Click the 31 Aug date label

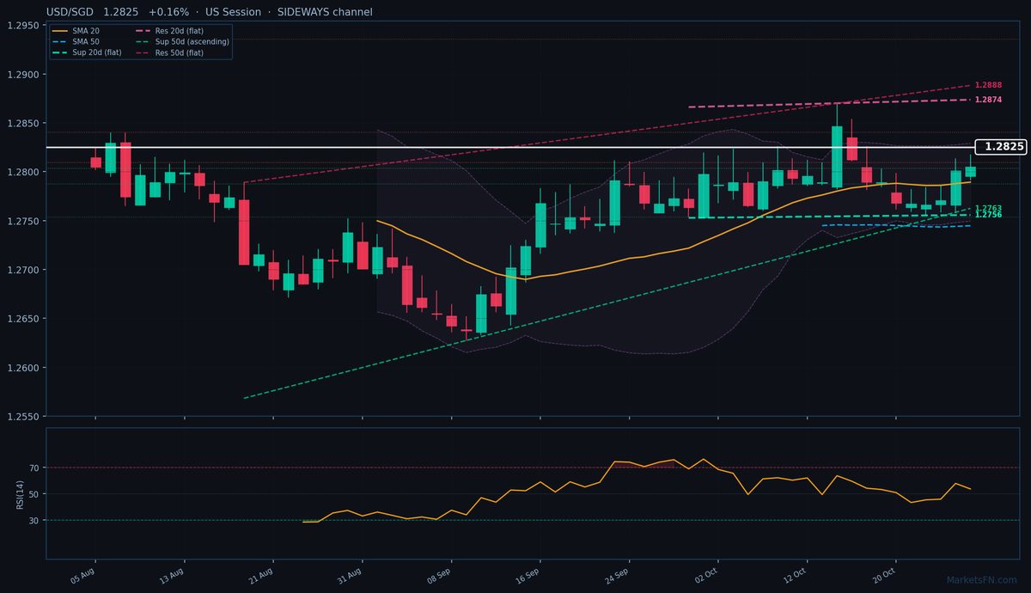pyautogui.click(x=350, y=574)
